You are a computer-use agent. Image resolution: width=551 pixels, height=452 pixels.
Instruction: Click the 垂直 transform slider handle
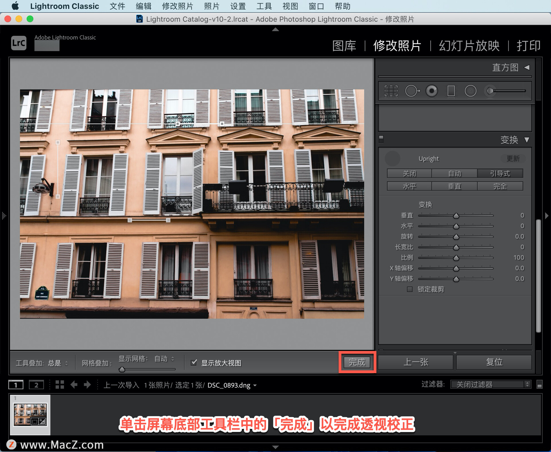click(456, 216)
